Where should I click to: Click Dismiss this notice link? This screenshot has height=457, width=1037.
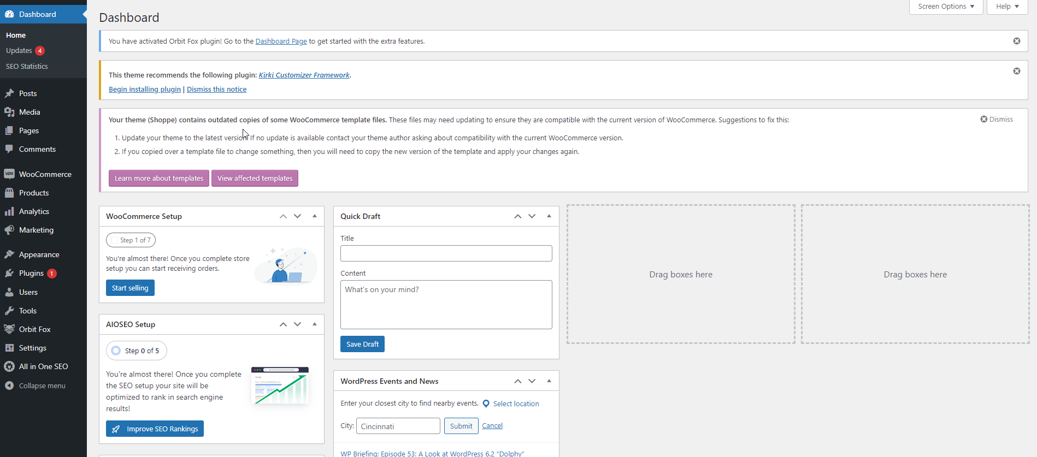216,90
